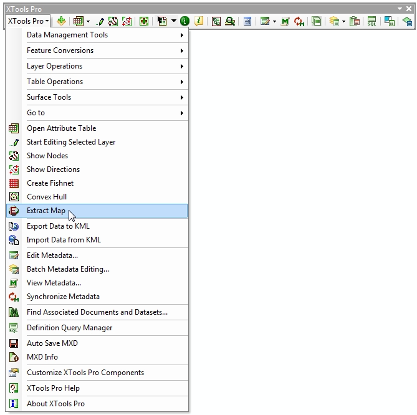The image size is (417, 415).
Task: Open the dropdown arrow beside the Edit Metadata icon
Action: [274, 21]
